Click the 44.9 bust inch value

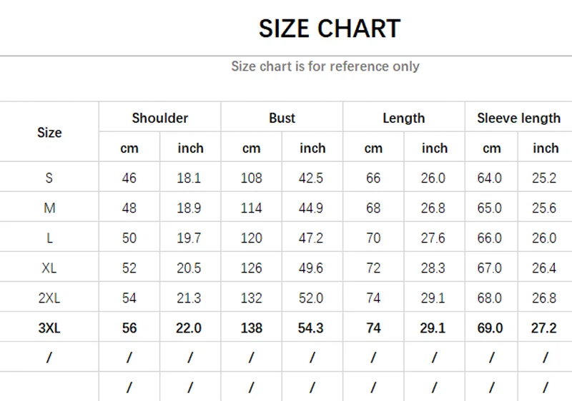311,208
